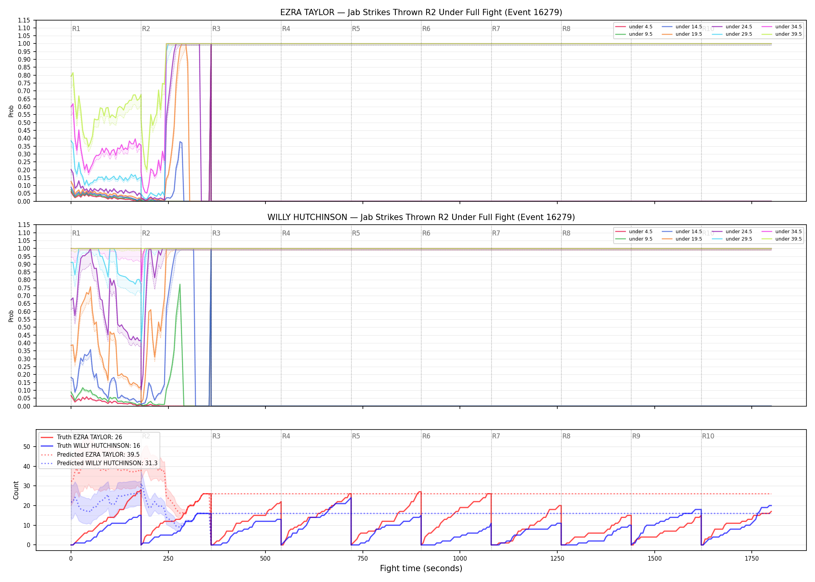Click 'Truth WILLY HUTCHINSON: 16' legend entry
This screenshot has width=815, height=582.
click(x=90, y=446)
